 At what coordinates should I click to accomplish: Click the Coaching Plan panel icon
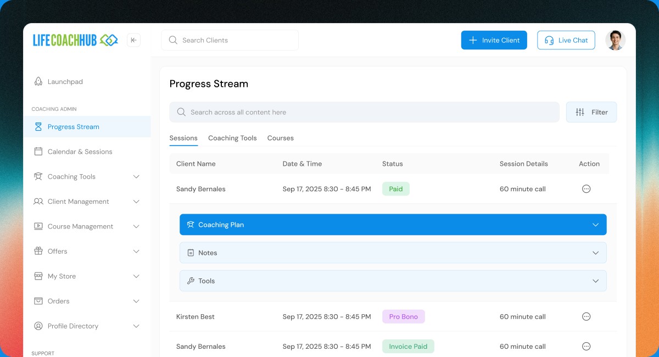click(x=191, y=225)
